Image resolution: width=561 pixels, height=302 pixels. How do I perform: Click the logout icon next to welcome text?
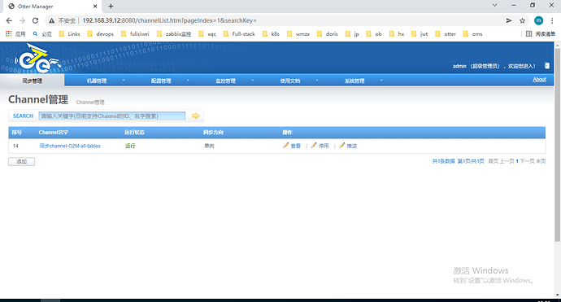click(546, 66)
